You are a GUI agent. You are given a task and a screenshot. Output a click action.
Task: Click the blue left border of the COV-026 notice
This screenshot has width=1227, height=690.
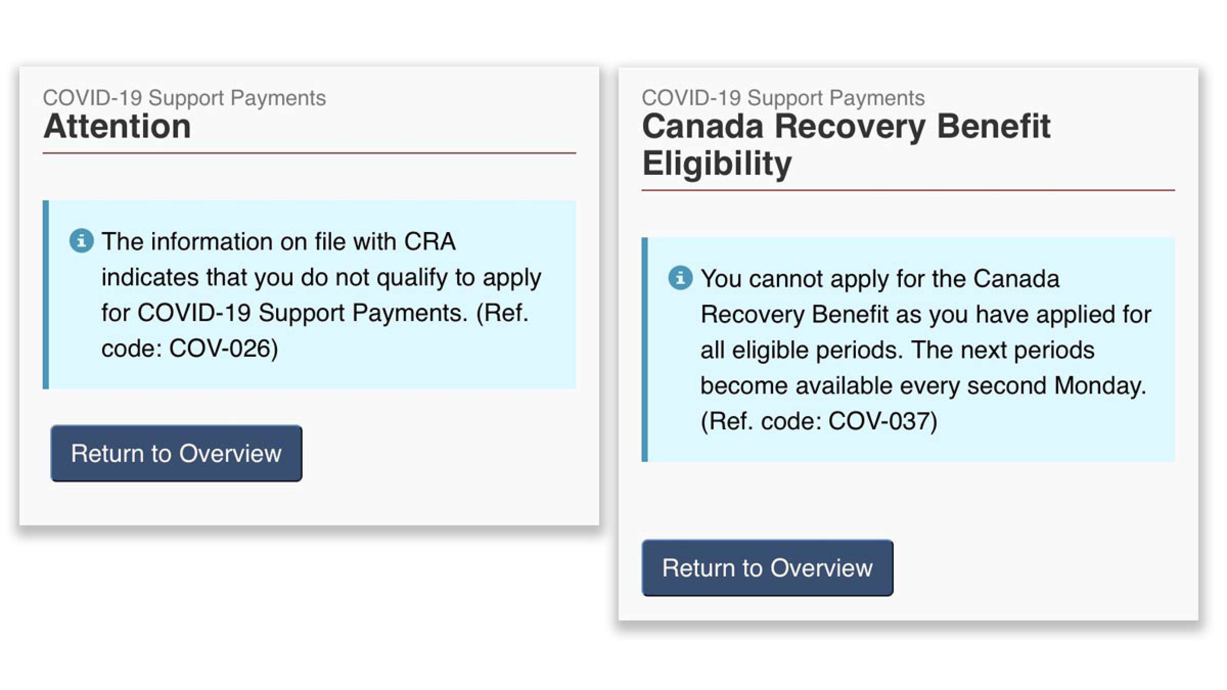pyautogui.click(x=46, y=294)
